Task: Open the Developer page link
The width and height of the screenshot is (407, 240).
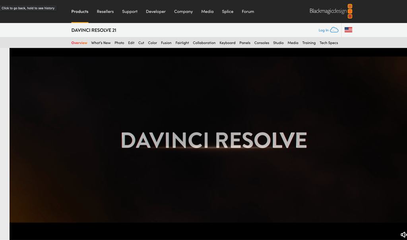Action: pos(156,12)
